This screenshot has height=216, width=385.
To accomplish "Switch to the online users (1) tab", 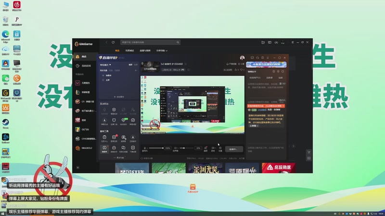I will click(x=255, y=78).
